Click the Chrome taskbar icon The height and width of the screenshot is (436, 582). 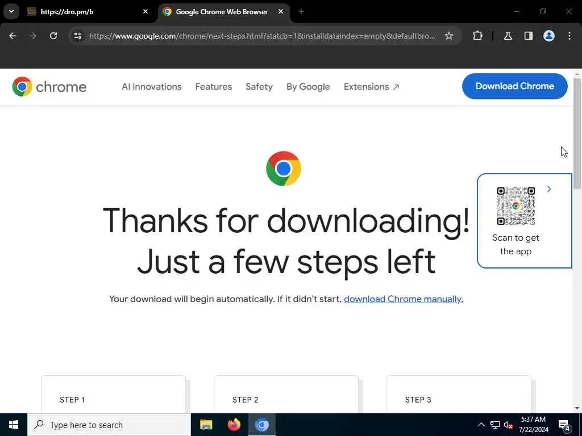click(261, 425)
